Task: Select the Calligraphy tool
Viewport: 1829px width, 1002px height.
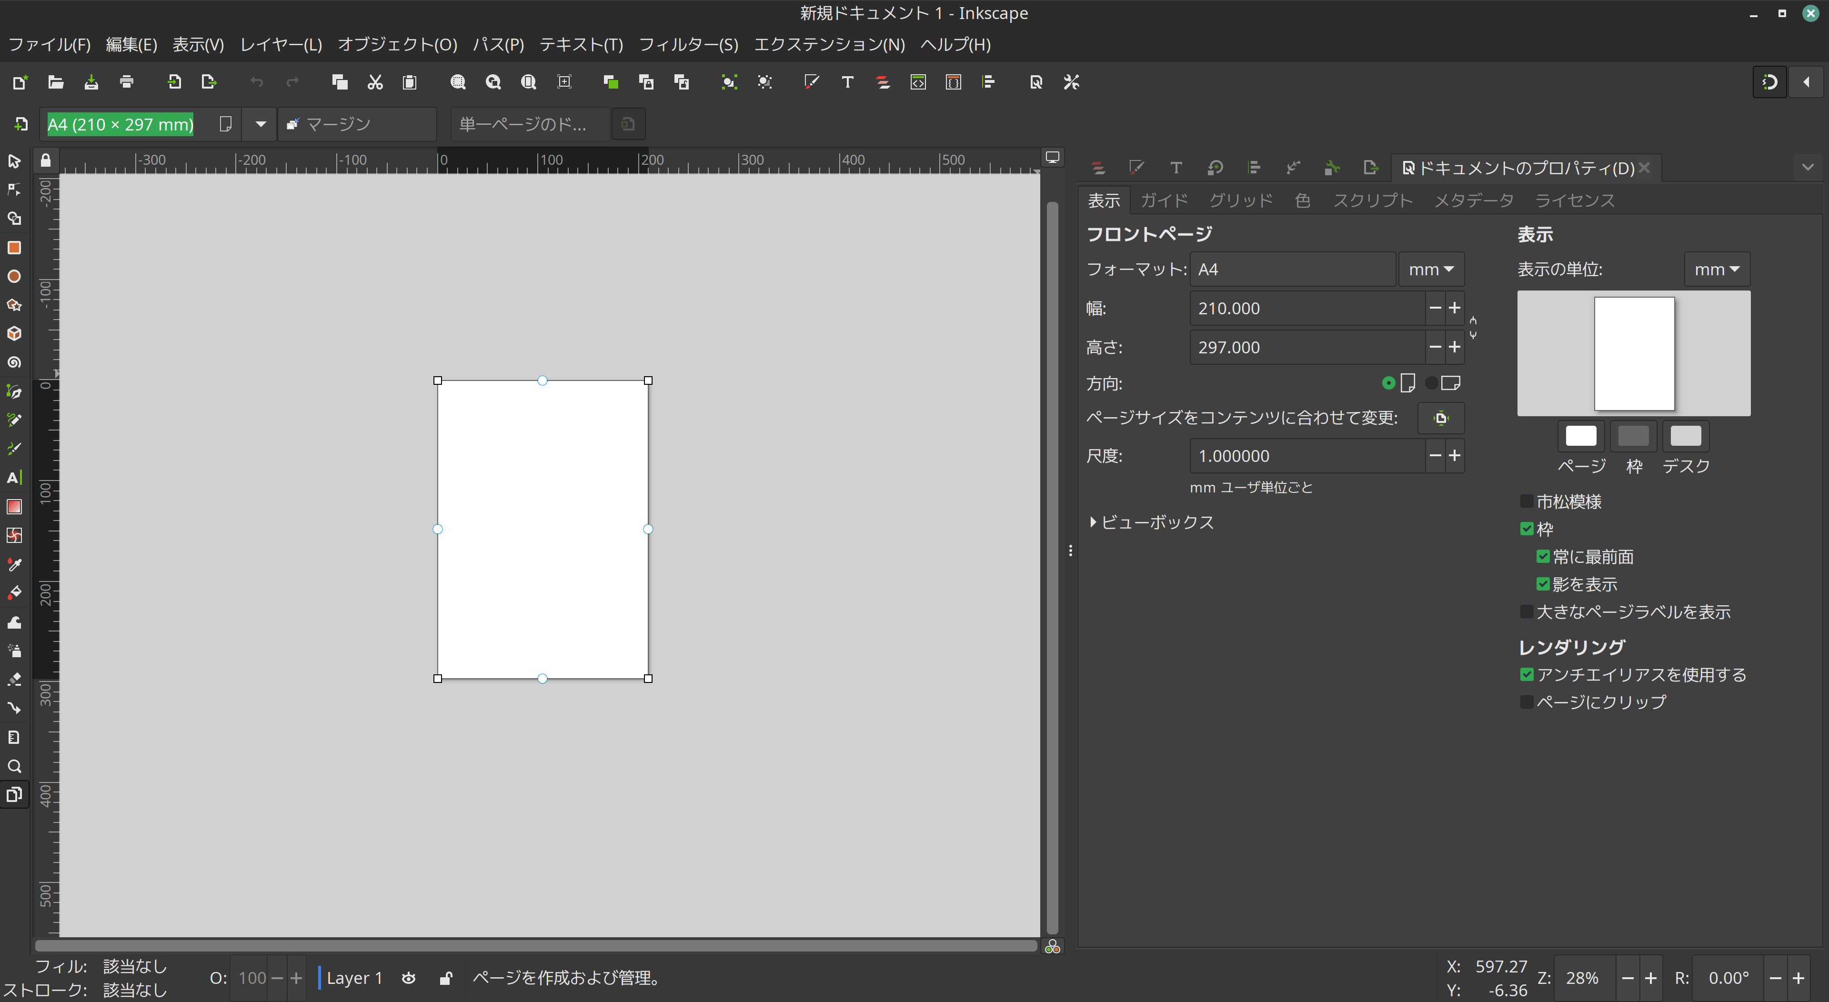Action: click(x=14, y=448)
